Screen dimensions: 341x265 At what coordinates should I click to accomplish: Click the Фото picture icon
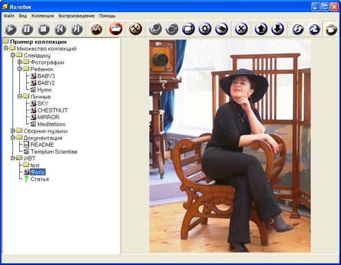(27, 172)
